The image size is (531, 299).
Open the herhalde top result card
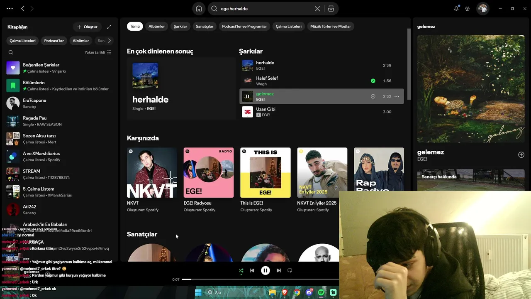click(x=181, y=88)
